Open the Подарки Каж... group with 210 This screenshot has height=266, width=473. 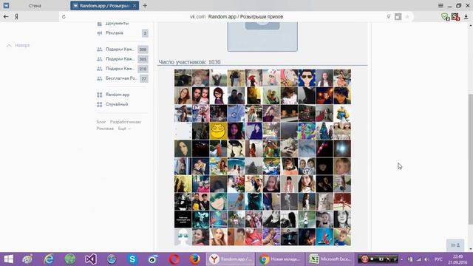[x=120, y=69]
